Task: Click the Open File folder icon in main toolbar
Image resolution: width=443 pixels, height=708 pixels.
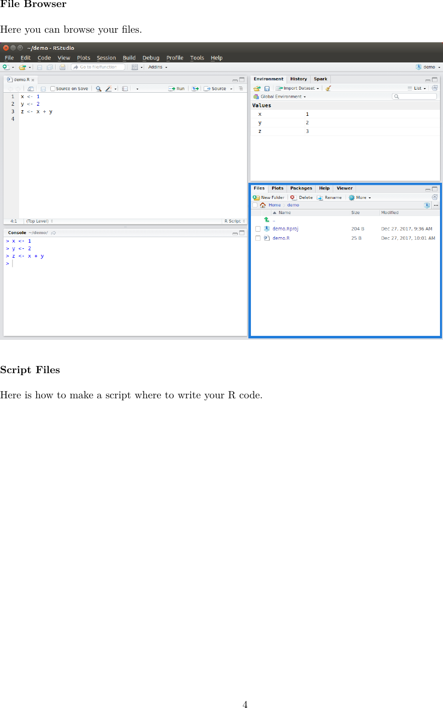Action: tap(22, 67)
